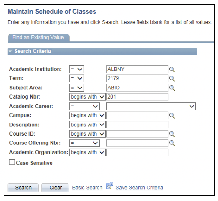
Task: Click Academic Institution lookup magnifier icon
Action: click(172, 70)
